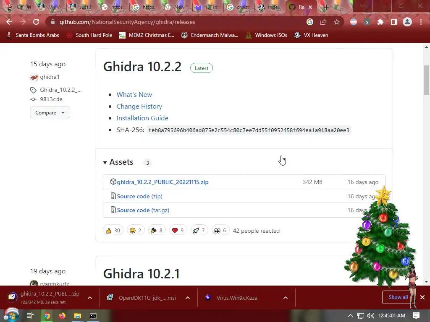The image size is (430, 322).
Task: Open the Compare dropdown
Action: point(50,112)
